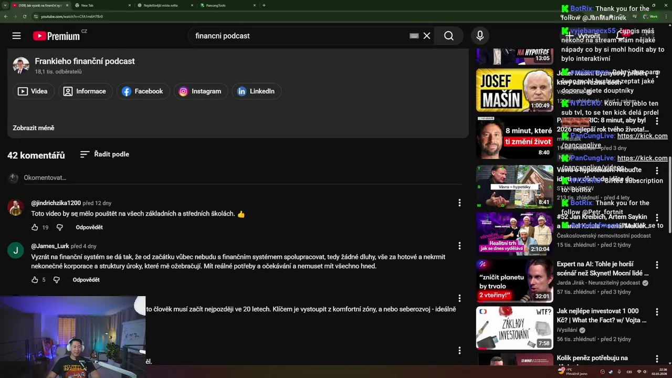Open more options for Expert na AI video
Screen dimensions: 672x378
(x=657, y=265)
